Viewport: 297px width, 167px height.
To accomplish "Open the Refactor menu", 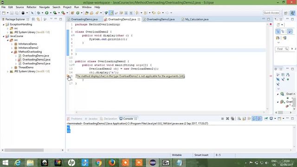I will (32, 7).
